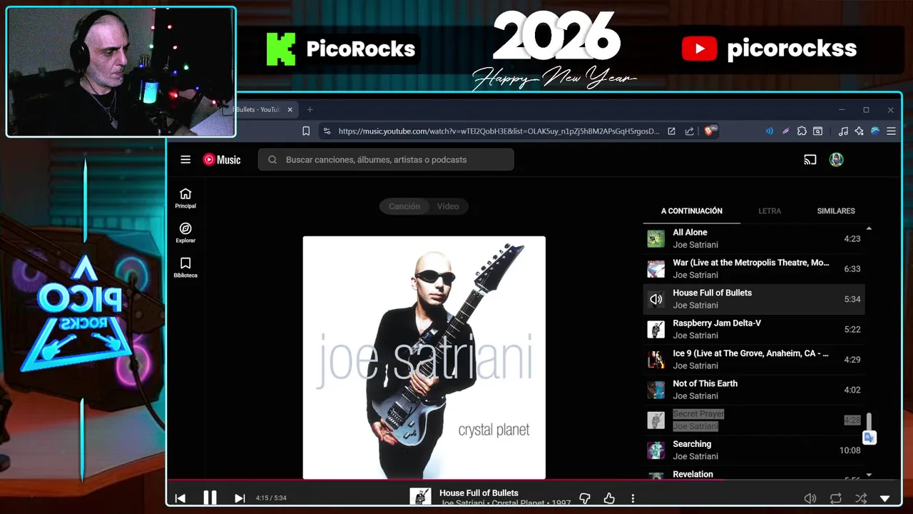Play Raspberry Jam Delta-V
913x514 pixels.
tap(754, 329)
